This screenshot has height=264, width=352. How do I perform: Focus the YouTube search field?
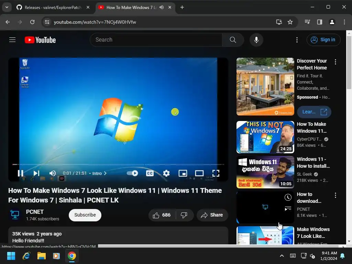156,40
